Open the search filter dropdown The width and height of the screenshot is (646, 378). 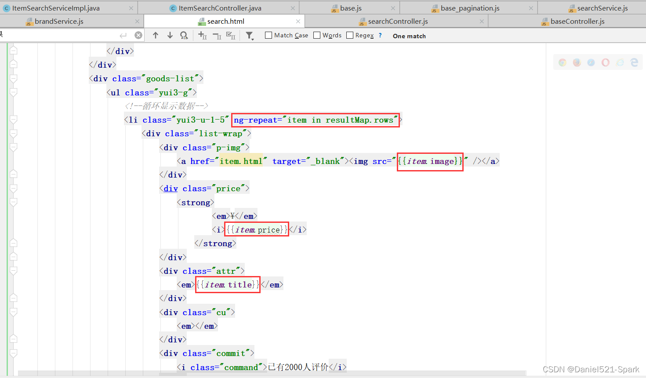coord(250,36)
